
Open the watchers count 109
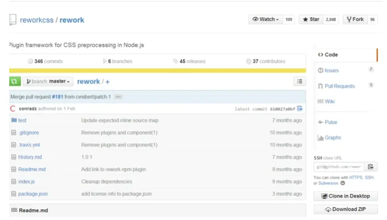(289, 19)
